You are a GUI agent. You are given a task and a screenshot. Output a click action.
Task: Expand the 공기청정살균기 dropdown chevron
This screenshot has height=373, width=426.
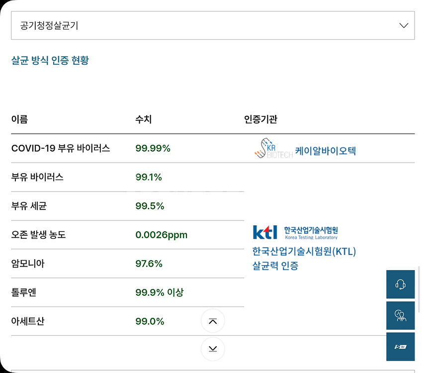click(404, 26)
